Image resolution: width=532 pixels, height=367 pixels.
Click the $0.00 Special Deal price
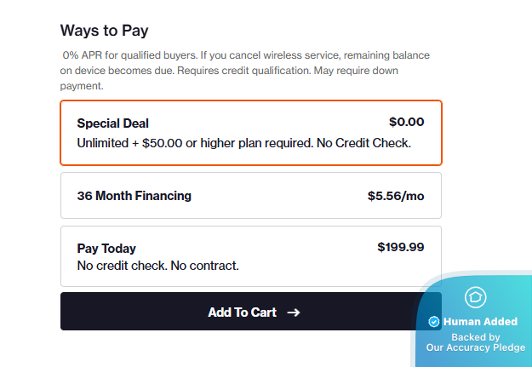[x=406, y=122]
